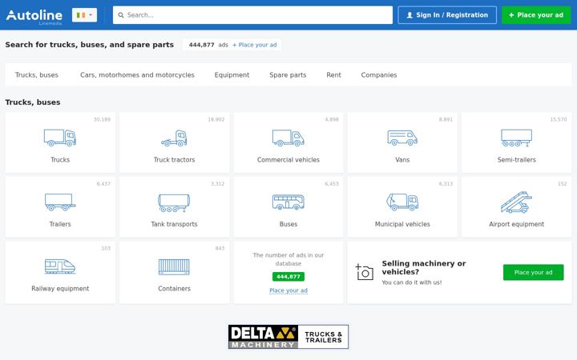Select the Trucks category icon
The height and width of the screenshot is (360, 577).
[60, 138]
